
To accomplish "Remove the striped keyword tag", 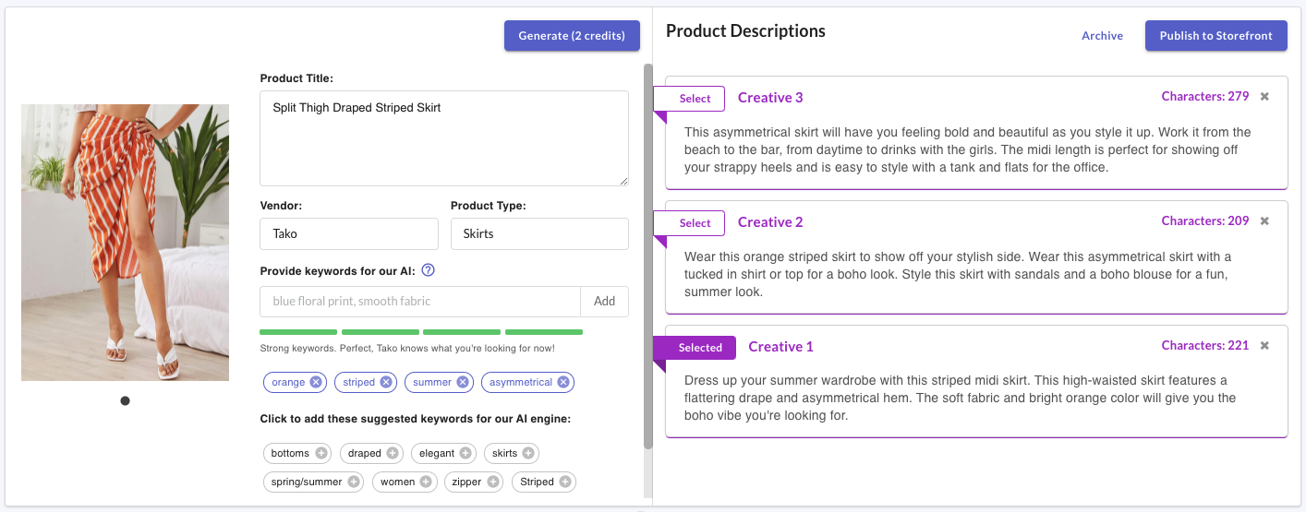I will point(386,382).
